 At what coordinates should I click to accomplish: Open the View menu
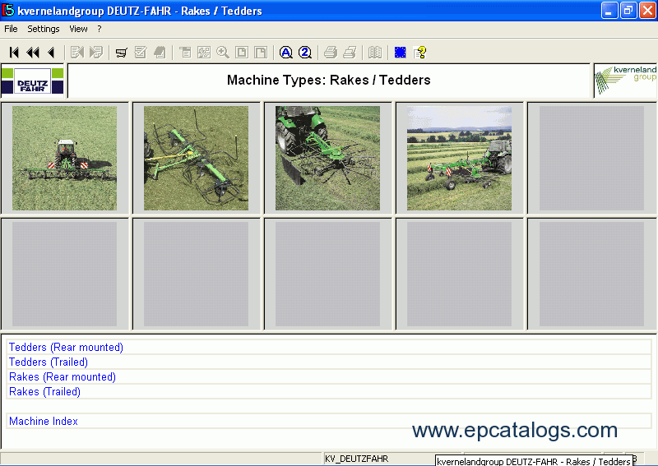[x=78, y=29]
